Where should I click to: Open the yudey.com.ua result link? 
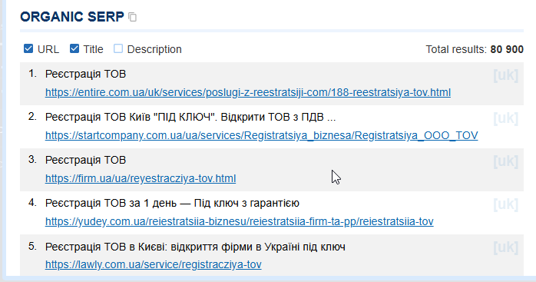point(240,221)
